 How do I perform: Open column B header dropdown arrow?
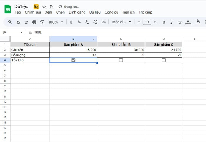(x=93, y=39)
